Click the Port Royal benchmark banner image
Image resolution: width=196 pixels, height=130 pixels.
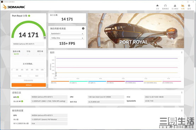click(x=136, y=31)
